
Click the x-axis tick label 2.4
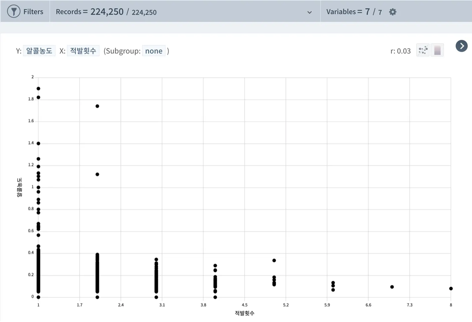[x=121, y=305]
